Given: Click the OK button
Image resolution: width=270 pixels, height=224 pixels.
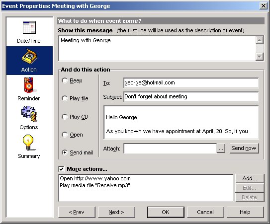Looking at the screenshot, I should click(x=166, y=212).
